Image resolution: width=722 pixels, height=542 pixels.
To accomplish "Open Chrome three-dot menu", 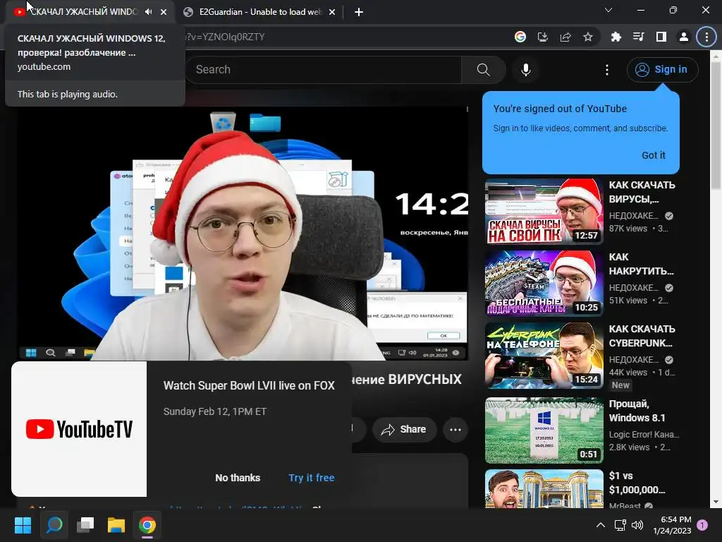I will click(706, 37).
